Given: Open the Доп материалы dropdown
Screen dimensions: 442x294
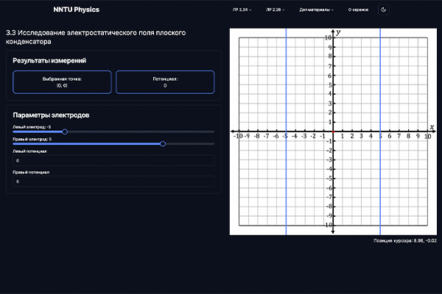Looking at the screenshot, I should (x=316, y=10).
